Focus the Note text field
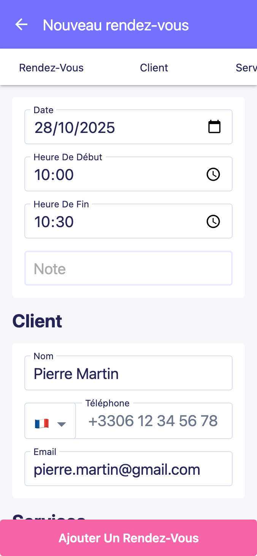The height and width of the screenshot is (556, 257). pyautogui.click(x=128, y=269)
